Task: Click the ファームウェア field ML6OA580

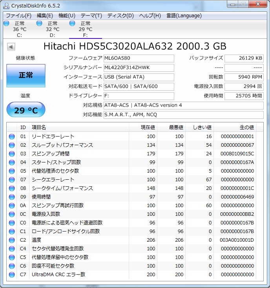Action: coord(139,58)
